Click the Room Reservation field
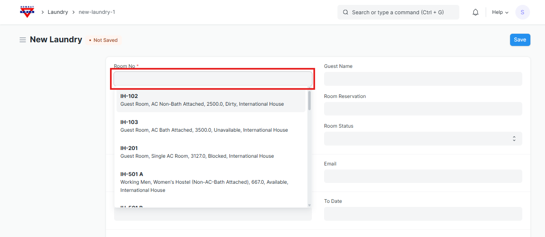This screenshot has height=237, width=545. point(423,109)
